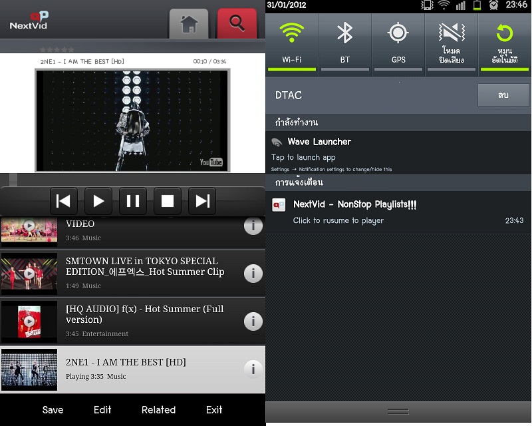The image size is (532, 426).
Task: Tap the vibrate icon in status bar
Action: pos(427,5)
